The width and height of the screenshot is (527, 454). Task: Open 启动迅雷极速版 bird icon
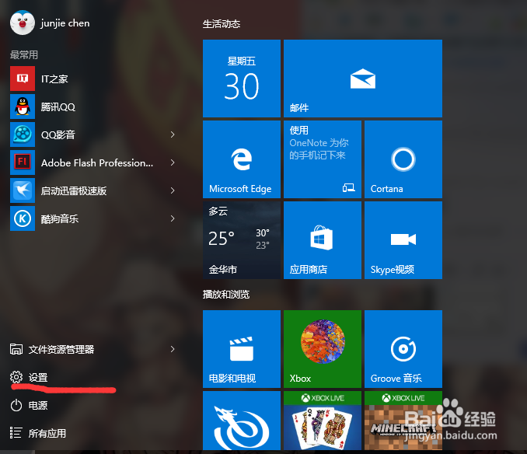pos(23,190)
